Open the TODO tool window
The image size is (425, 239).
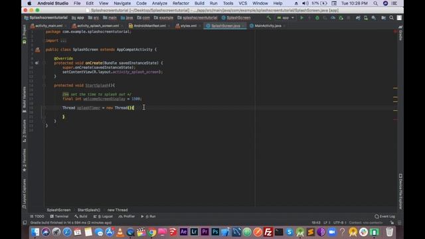click(x=37, y=216)
